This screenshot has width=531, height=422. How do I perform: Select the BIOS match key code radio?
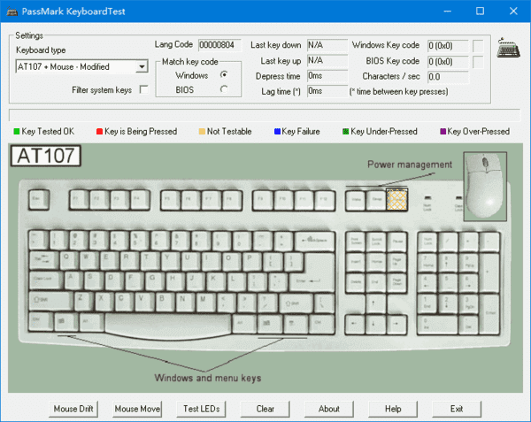point(224,89)
